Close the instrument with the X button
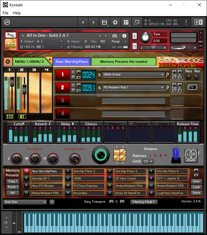 click(201, 33)
